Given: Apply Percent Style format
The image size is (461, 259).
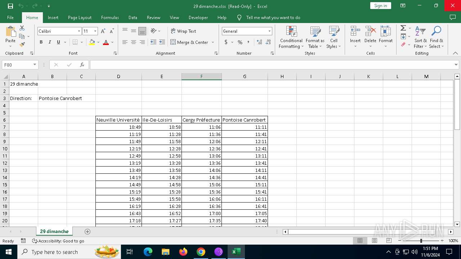Looking at the screenshot, I should (x=240, y=42).
